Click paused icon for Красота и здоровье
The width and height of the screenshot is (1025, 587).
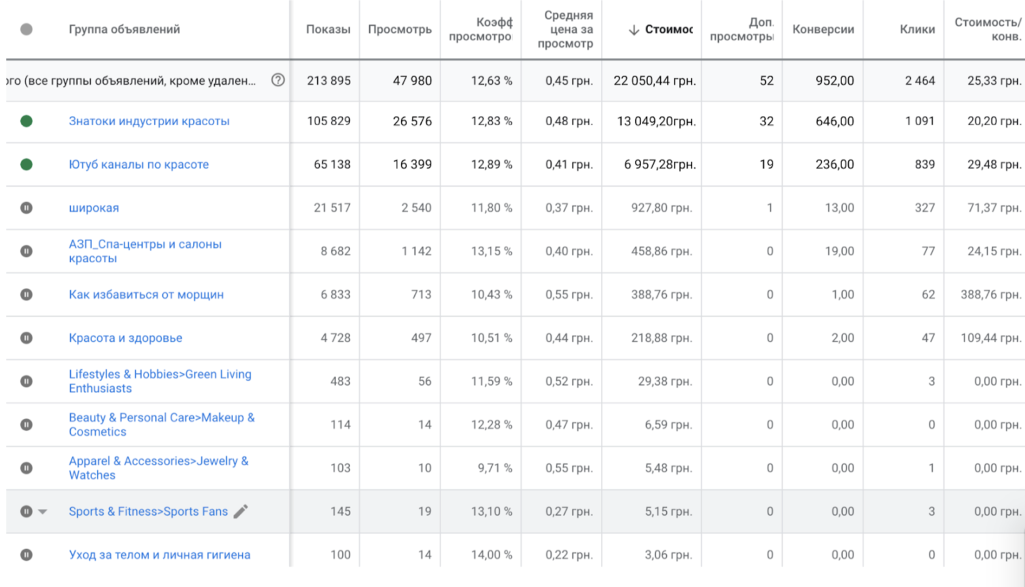26,337
